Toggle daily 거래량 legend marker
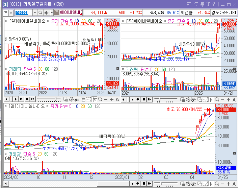Viewport: 238px width, 188px height. coord(6,154)
